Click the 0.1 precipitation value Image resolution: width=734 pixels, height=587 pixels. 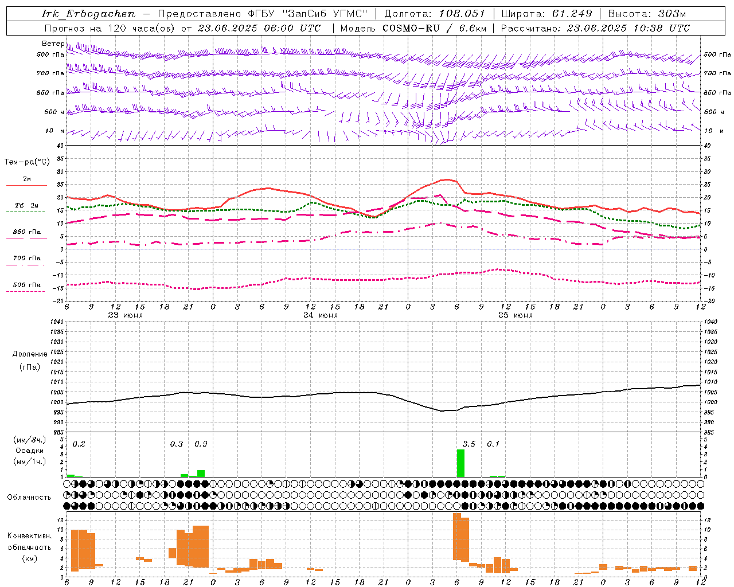(x=493, y=444)
